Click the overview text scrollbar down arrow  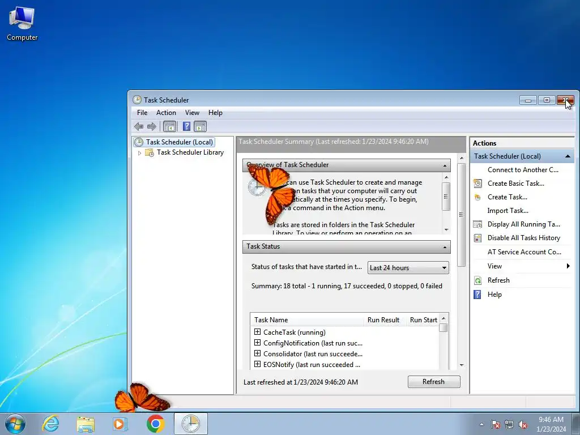[x=446, y=230]
